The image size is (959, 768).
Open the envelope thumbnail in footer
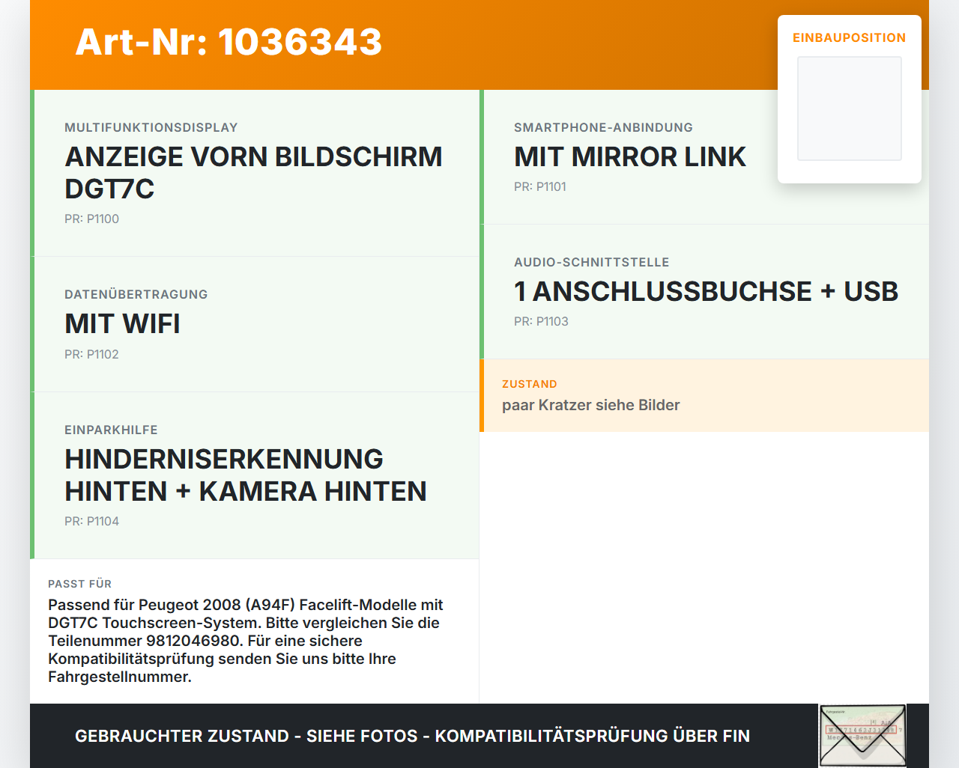pyautogui.click(x=862, y=736)
